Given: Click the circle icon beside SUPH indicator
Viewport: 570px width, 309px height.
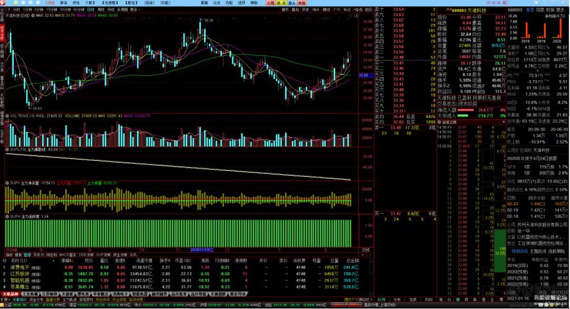Looking at the screenshot, I should point(7,216).
